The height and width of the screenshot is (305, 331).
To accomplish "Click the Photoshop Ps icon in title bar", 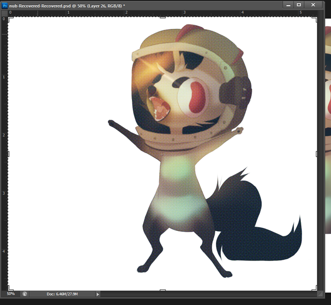I will click(x=4, y=6).
